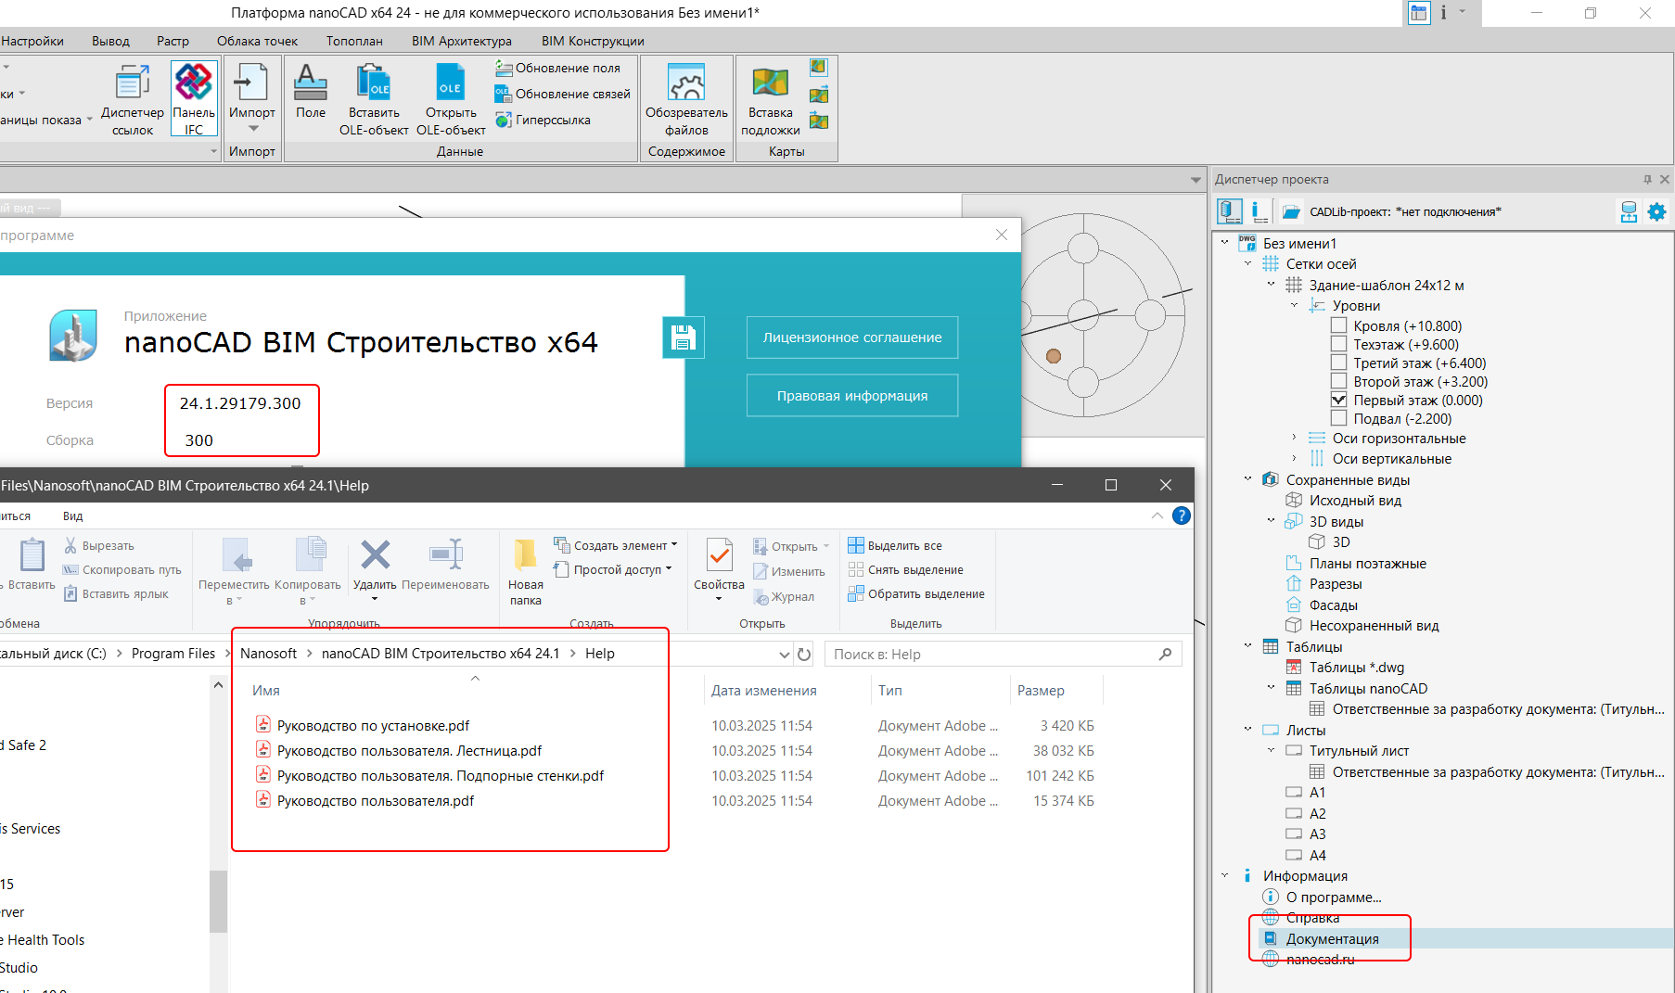Open project manager settings gear

pos(1656,212)
